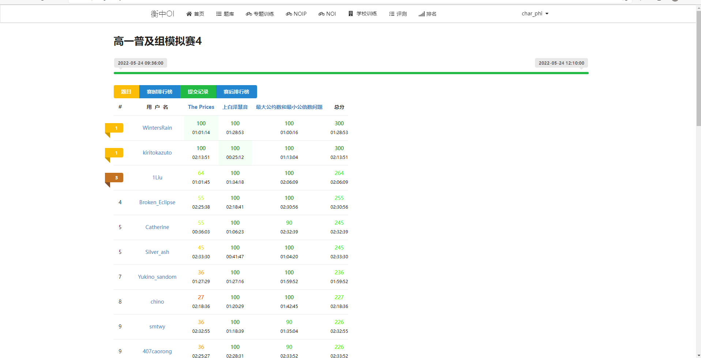The height and width of the screenshot is (358, 701).
Task: Click WintersRain's total score 300
Action: click(339, 123)
